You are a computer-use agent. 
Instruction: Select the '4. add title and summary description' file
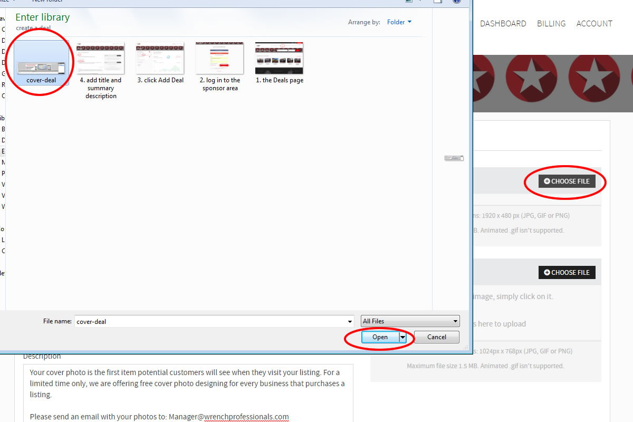(101, 71)
